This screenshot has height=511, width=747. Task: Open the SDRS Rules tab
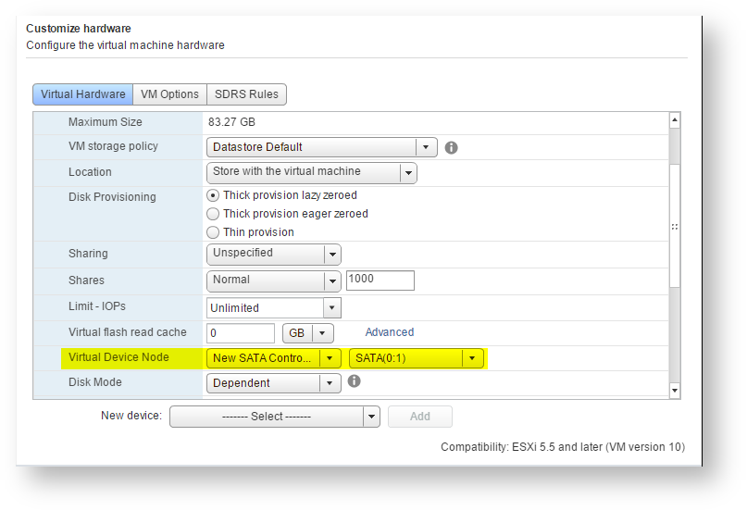coord(246,94)
